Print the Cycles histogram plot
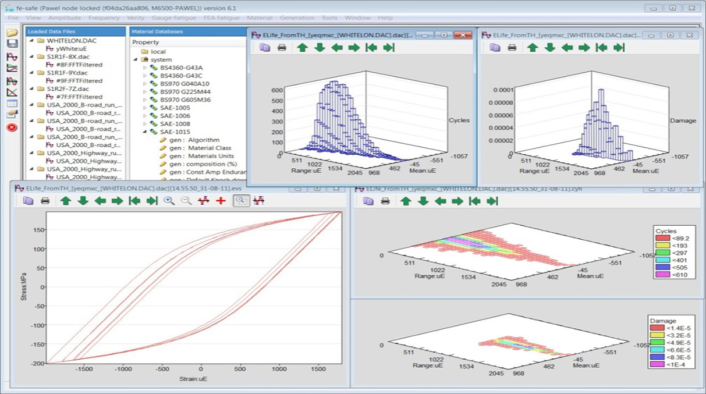The width and height of the screenshot is (706, 394). (282, 48)
